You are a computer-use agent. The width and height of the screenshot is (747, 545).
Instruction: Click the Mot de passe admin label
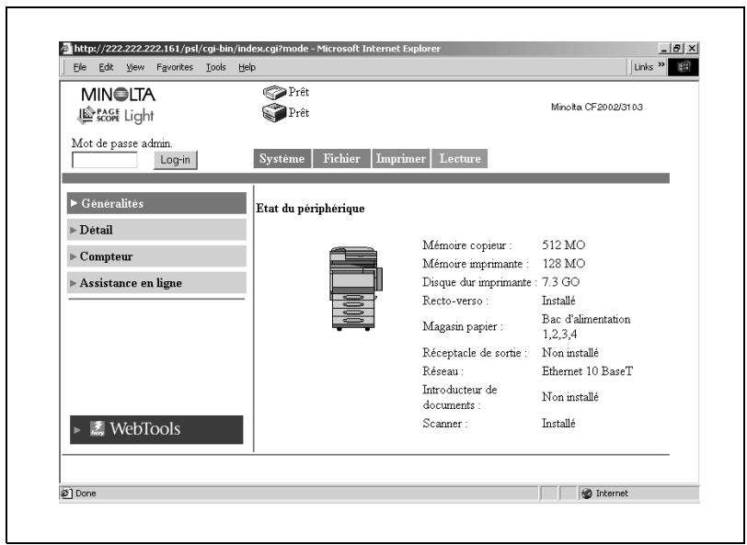pyautogui.click(x=122, y=143)
